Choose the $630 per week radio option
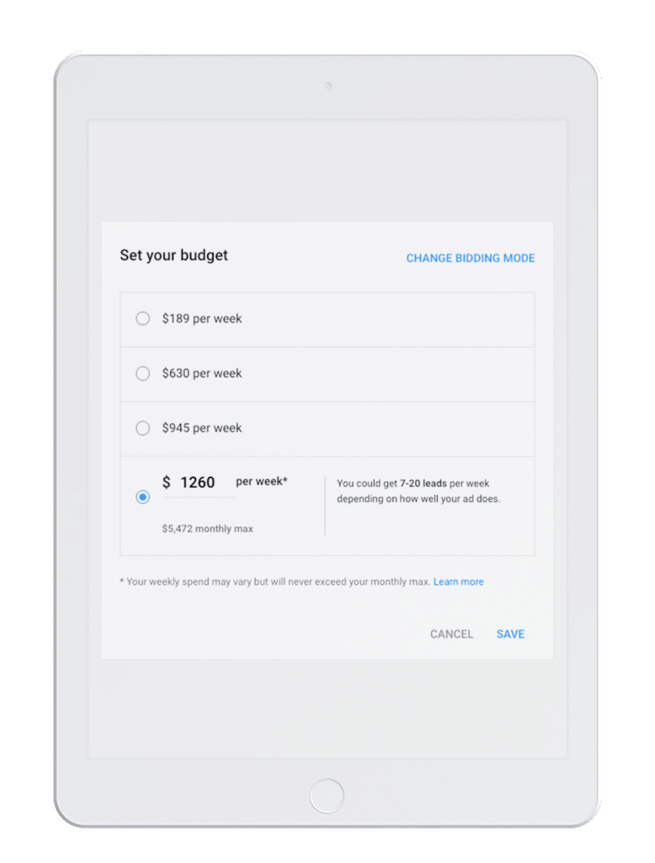This screenshot has height=863, width=655. point(143,373)
